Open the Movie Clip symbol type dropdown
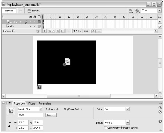The width and height of the screenshot is (164, 133). coord(41,109)
